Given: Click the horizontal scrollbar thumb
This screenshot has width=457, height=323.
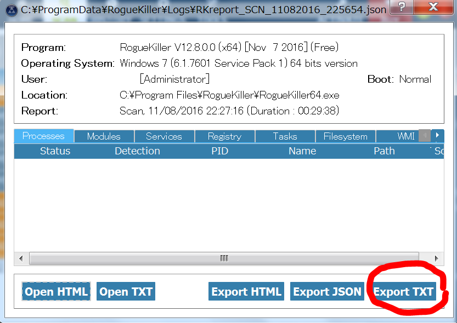Looking at the screenshot, I should point(224,258).
